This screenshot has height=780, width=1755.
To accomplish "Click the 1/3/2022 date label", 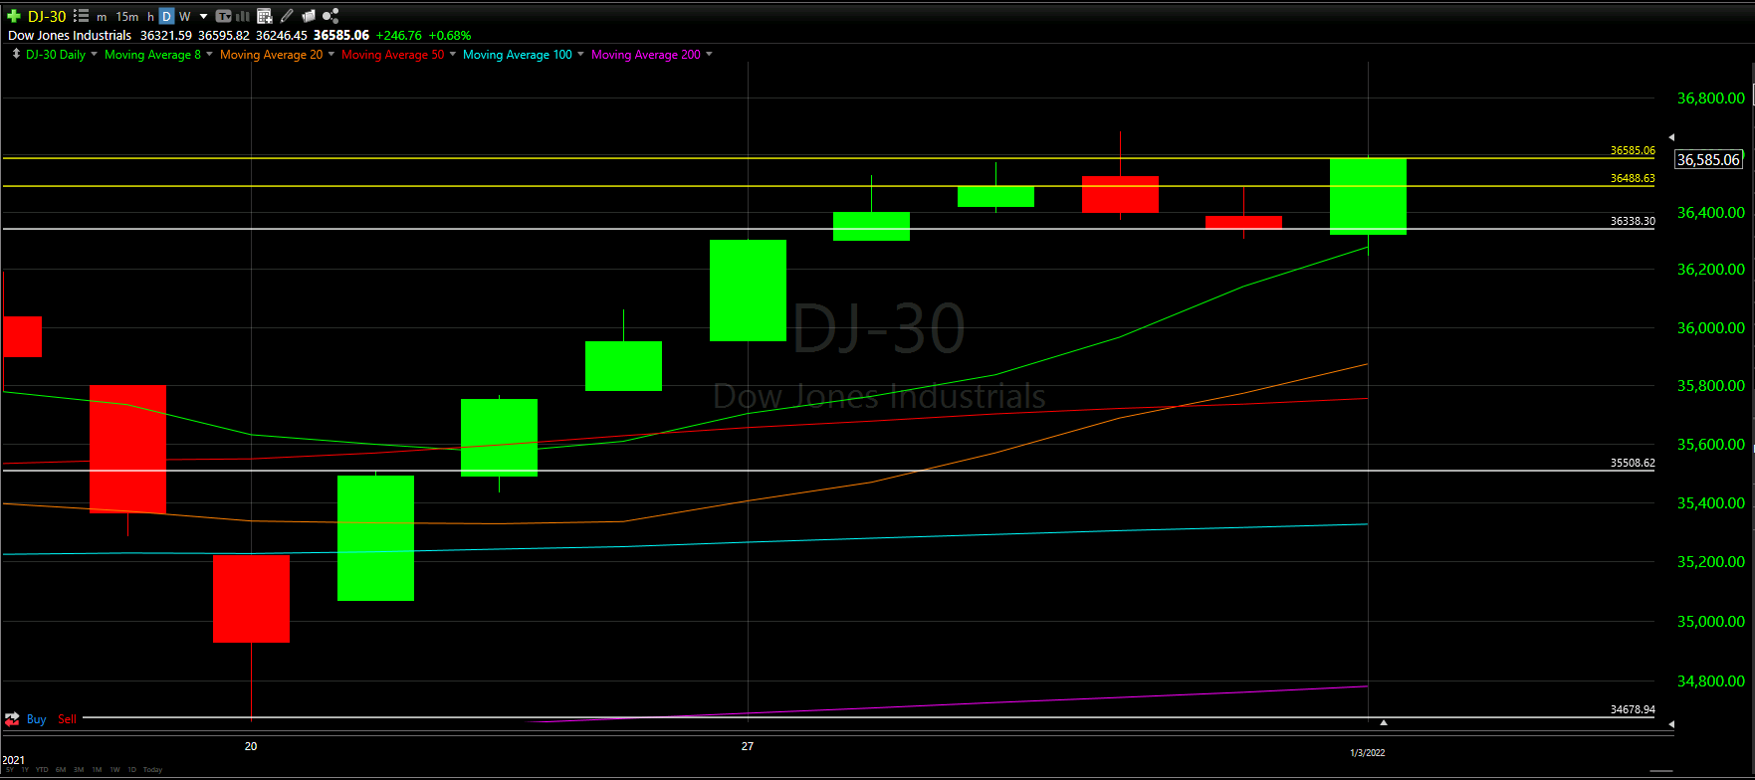I will pos(1368,753).
